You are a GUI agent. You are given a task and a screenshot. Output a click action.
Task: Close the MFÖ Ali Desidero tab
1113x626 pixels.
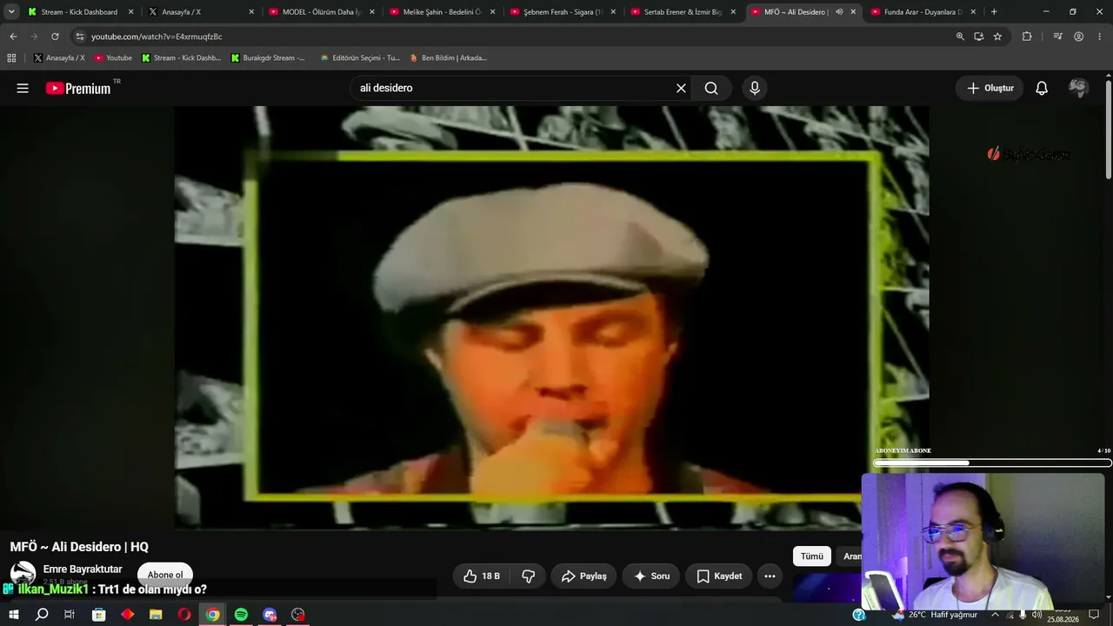(853, 12)
